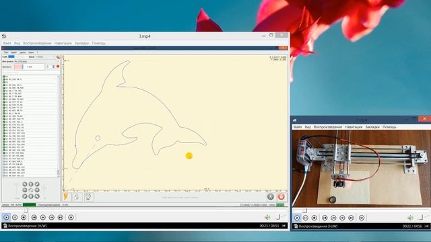Click the red round stop icon below canvas

(x=281, y=196)
